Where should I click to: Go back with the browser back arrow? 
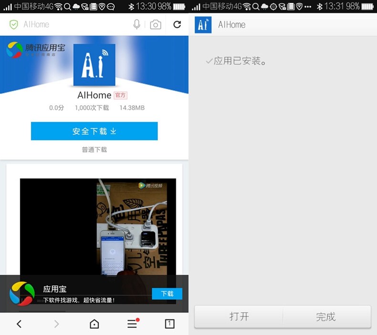(19, 324)
